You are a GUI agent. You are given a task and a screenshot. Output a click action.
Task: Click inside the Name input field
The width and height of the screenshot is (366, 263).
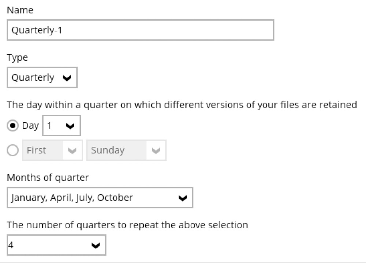click(x=141, y=30)
